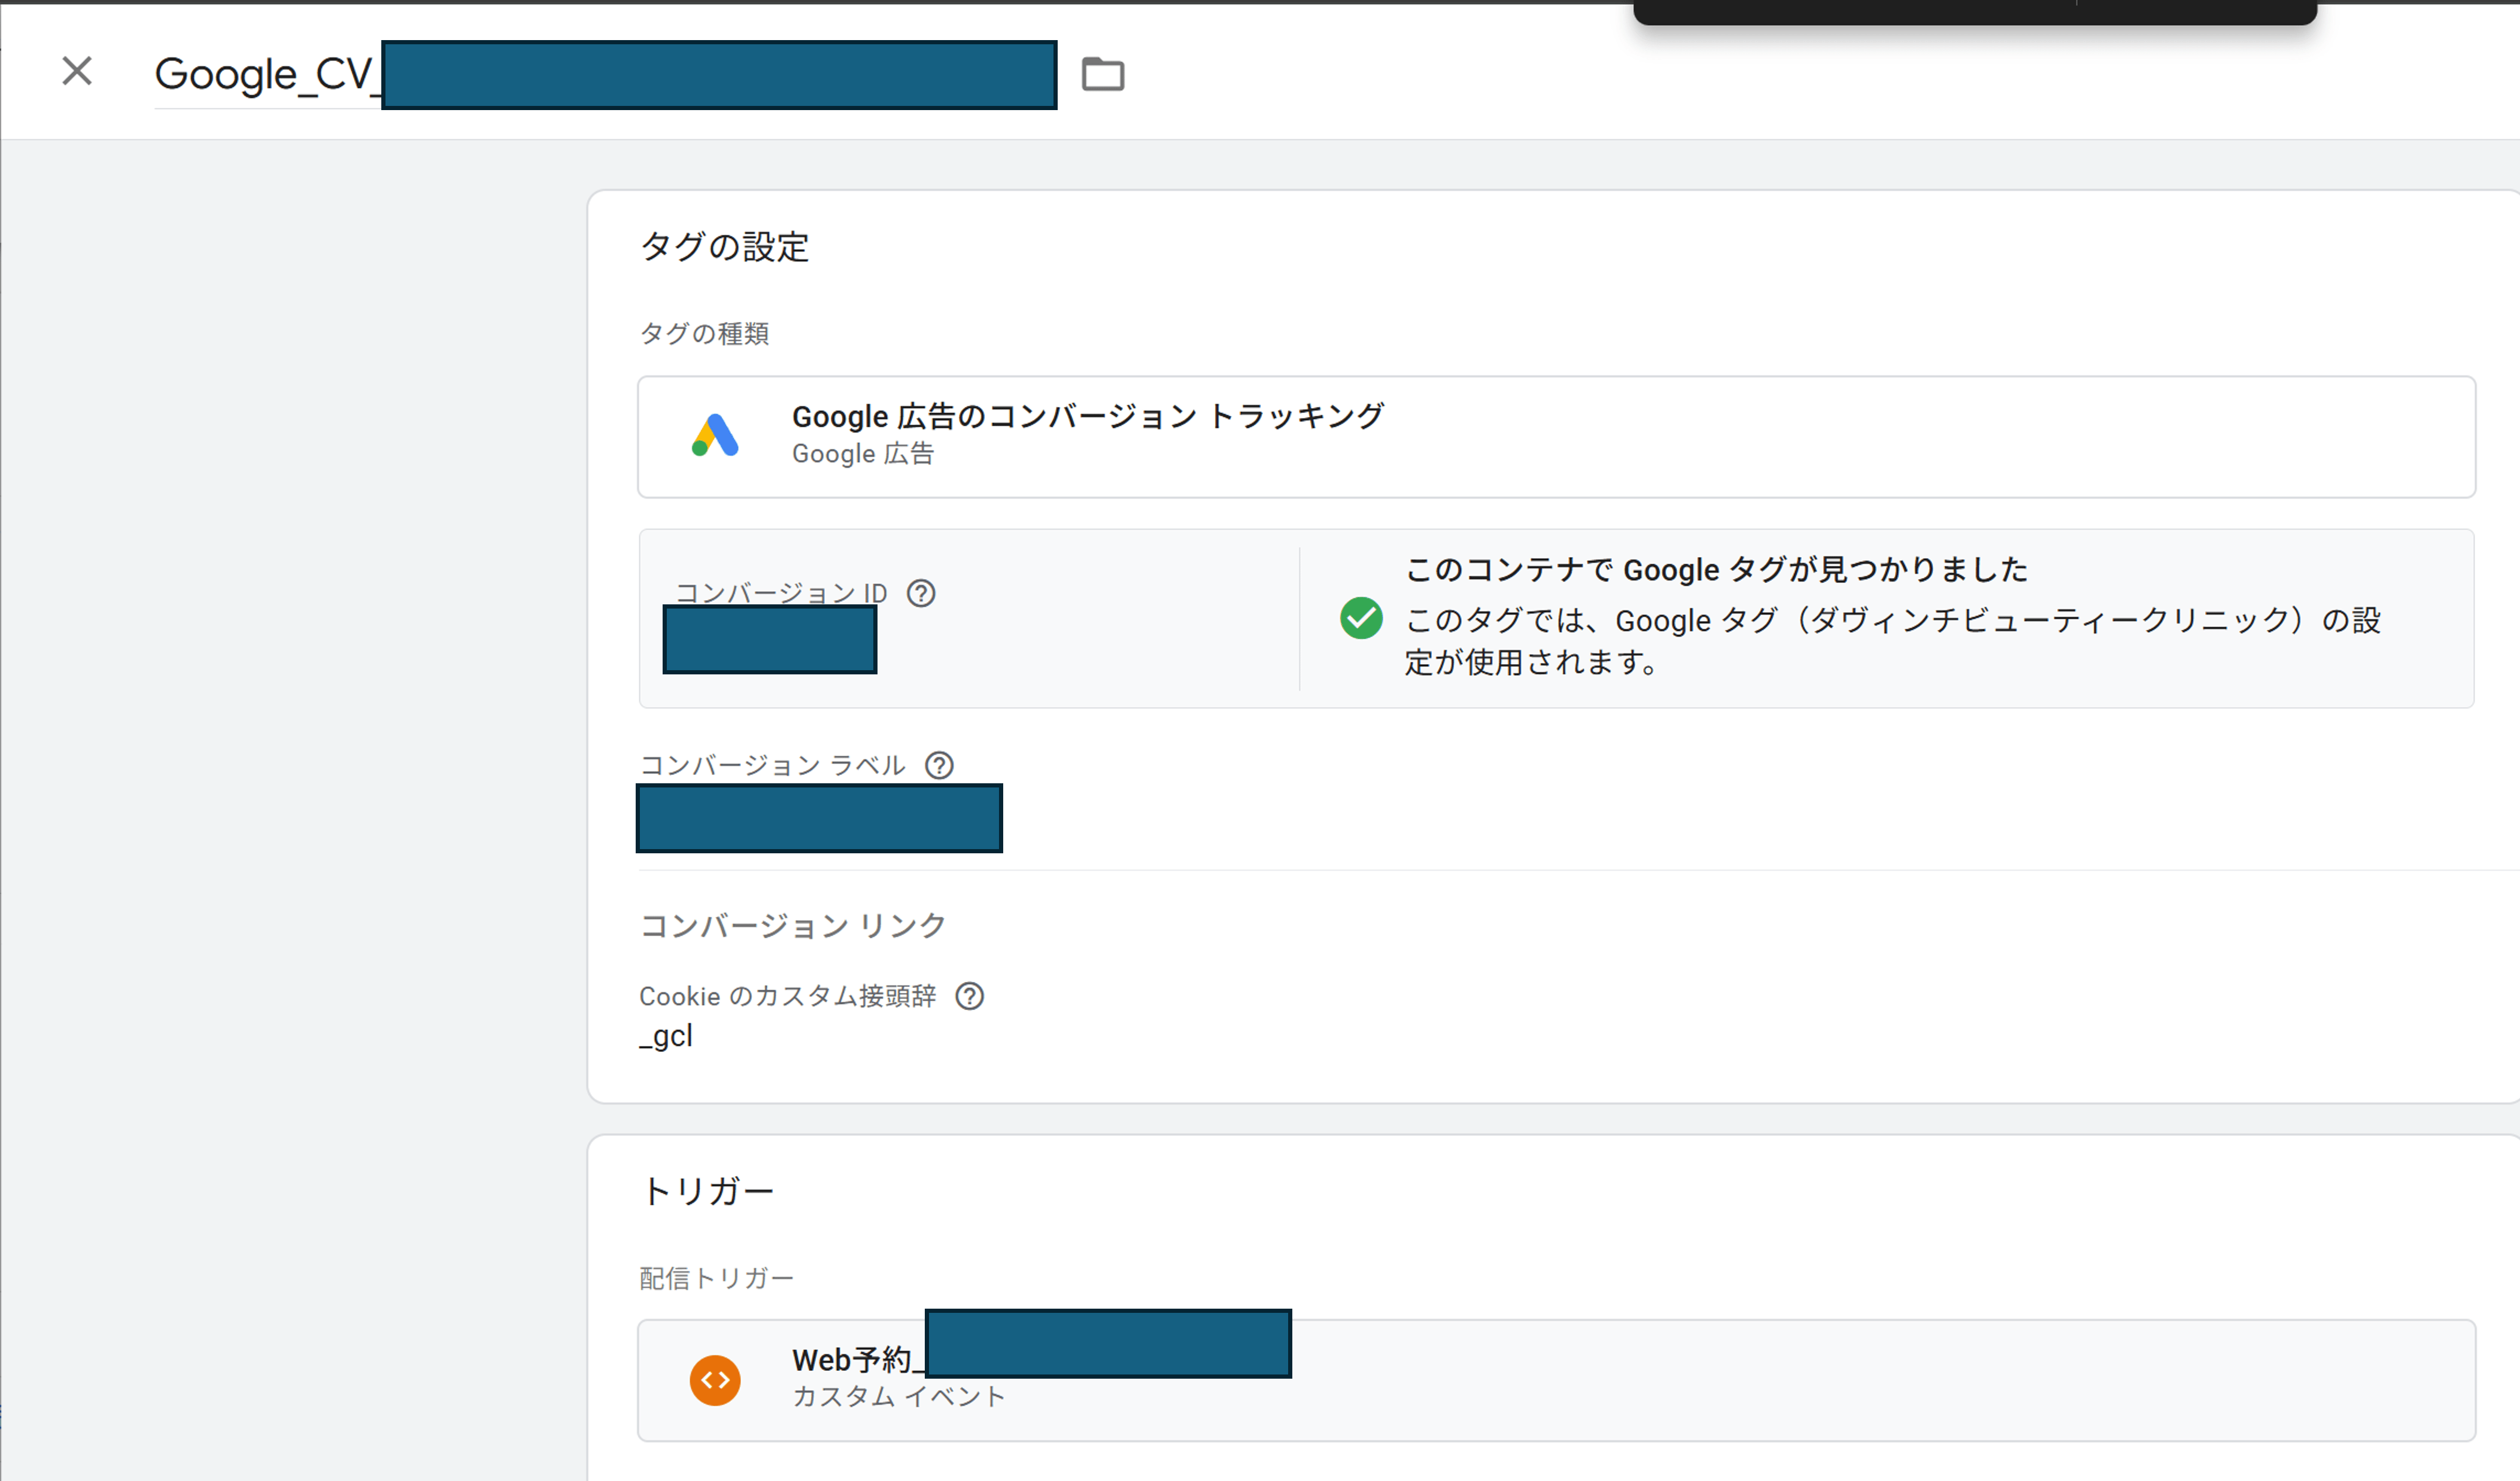The image size is (2520, 1481).
Task: Click the コンバージョン ラベル value field
Action: click(x=819, y=819)
